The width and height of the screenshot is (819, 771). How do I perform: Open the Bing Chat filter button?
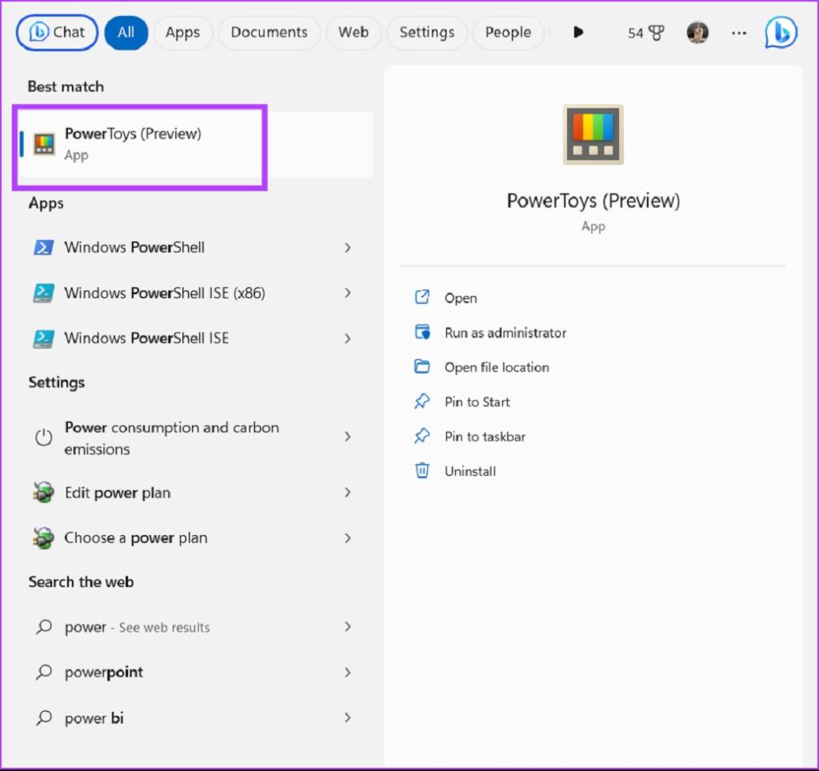point(57,32)
